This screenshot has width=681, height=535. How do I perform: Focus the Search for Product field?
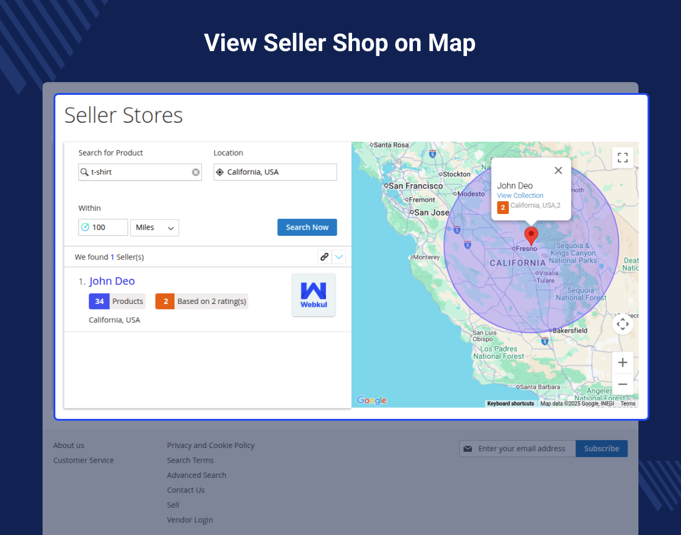pos(140,172)
